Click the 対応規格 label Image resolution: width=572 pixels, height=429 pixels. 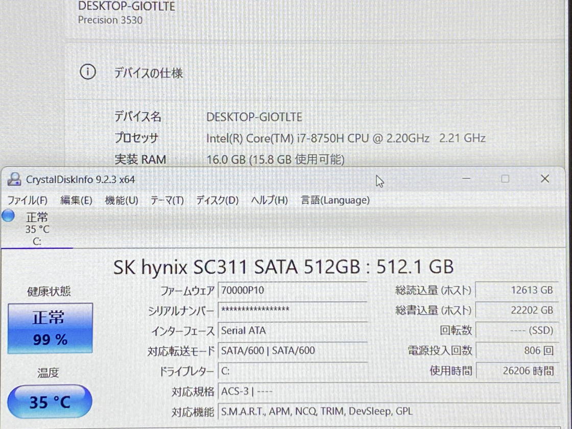(193, 392)
